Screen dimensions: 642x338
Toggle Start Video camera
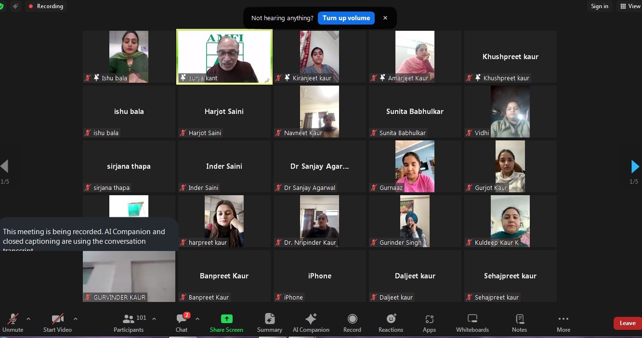[x=57, y=323]
